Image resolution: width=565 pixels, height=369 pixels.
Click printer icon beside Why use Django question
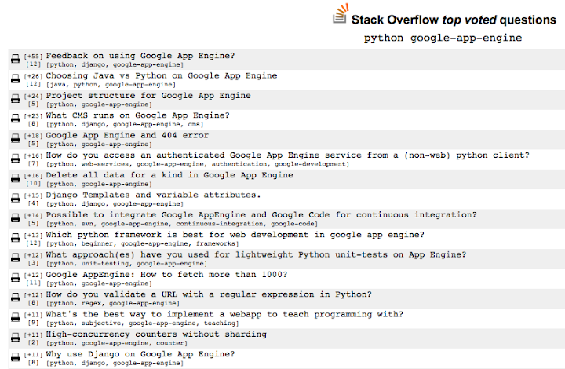tap(15, 357)
